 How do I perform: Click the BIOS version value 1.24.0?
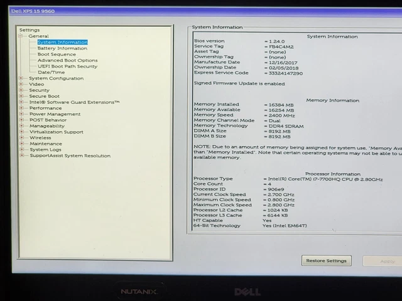(276, 41)
